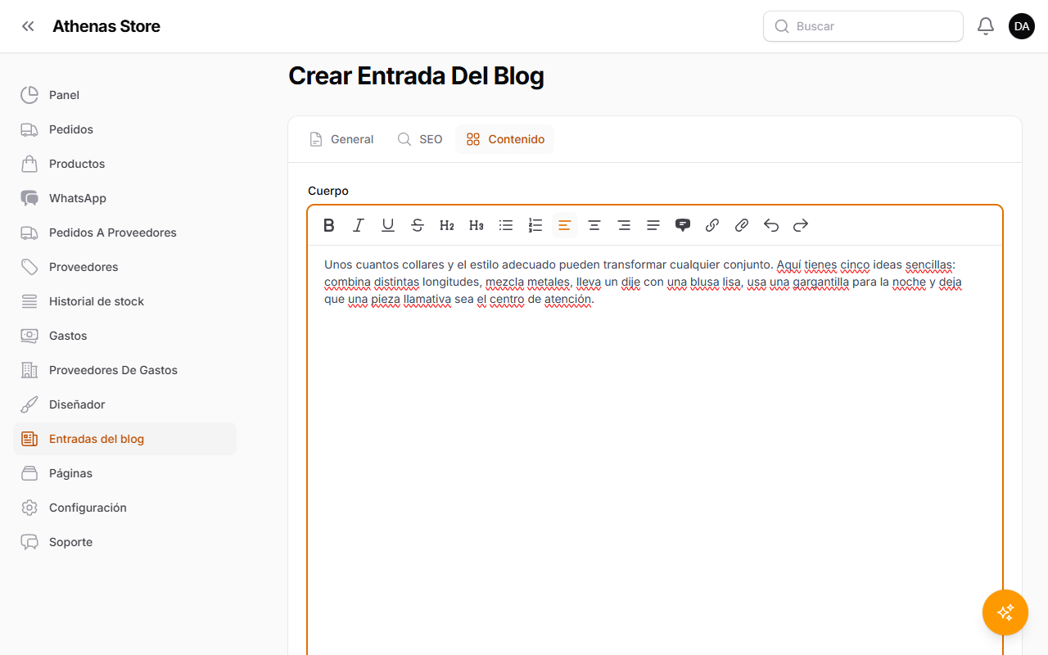The width and height of the screenshot is (1048, 655).
Task: Collapse the sidebar with double chevron
Action: [28, 26]
